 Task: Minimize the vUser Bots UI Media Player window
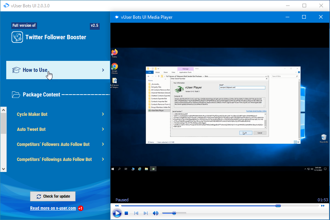click(x=287, y=17)
